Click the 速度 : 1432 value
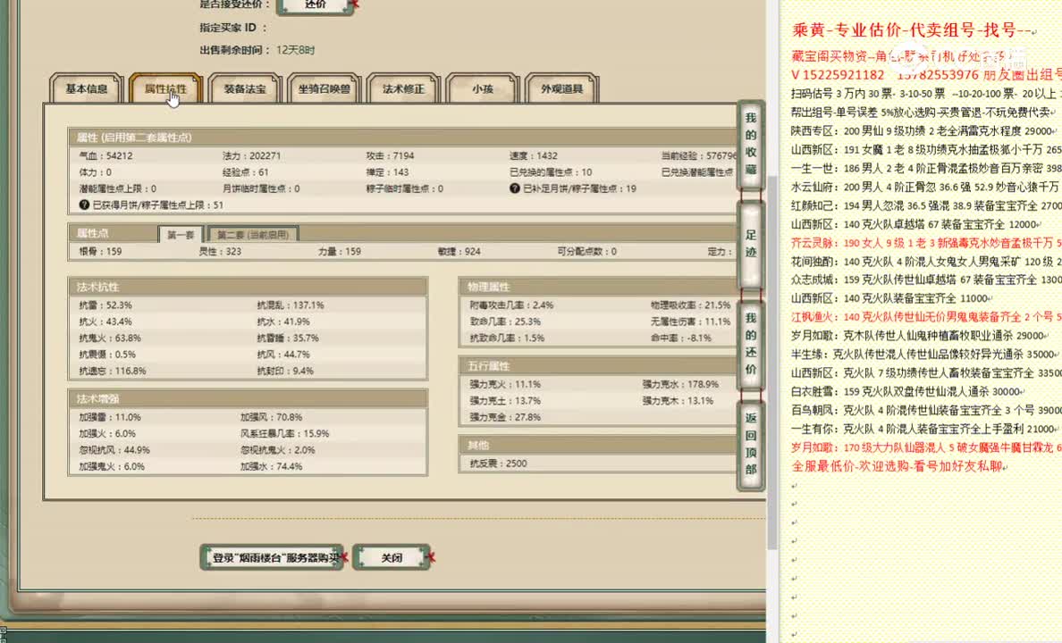1062x643 pixels. pyautogui.click(x=534, y=155)
